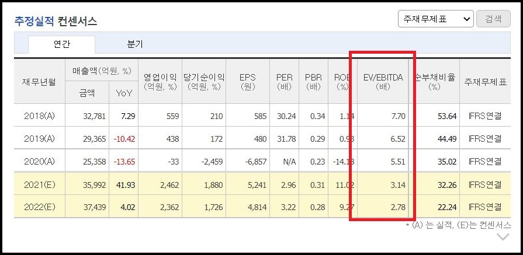
Task: Click EV/EBITDA value 3.14
Action: click(x=398, y=185)
